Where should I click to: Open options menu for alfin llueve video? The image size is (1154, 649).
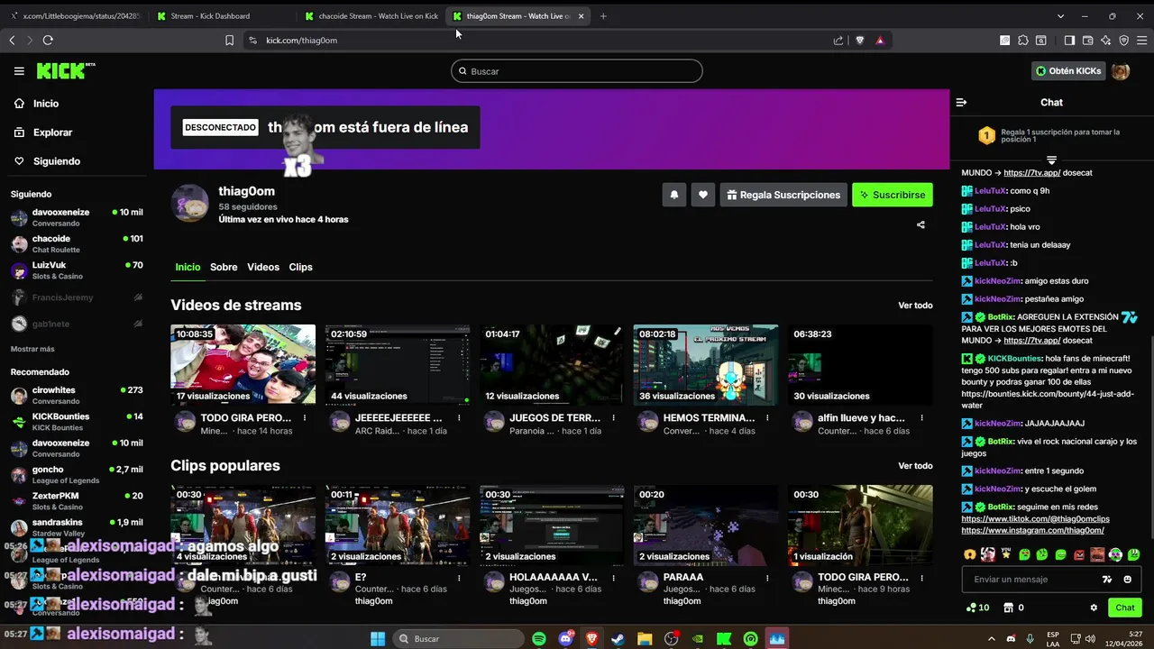point(921,418)
